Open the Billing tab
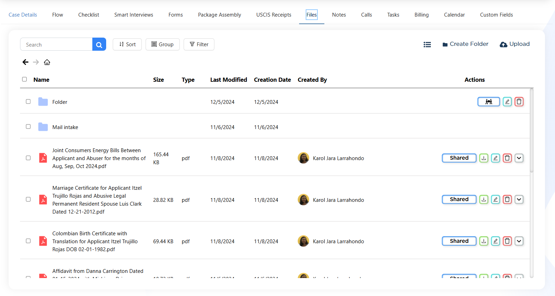The height and width of the screenshot is (296, 555). 422,15
